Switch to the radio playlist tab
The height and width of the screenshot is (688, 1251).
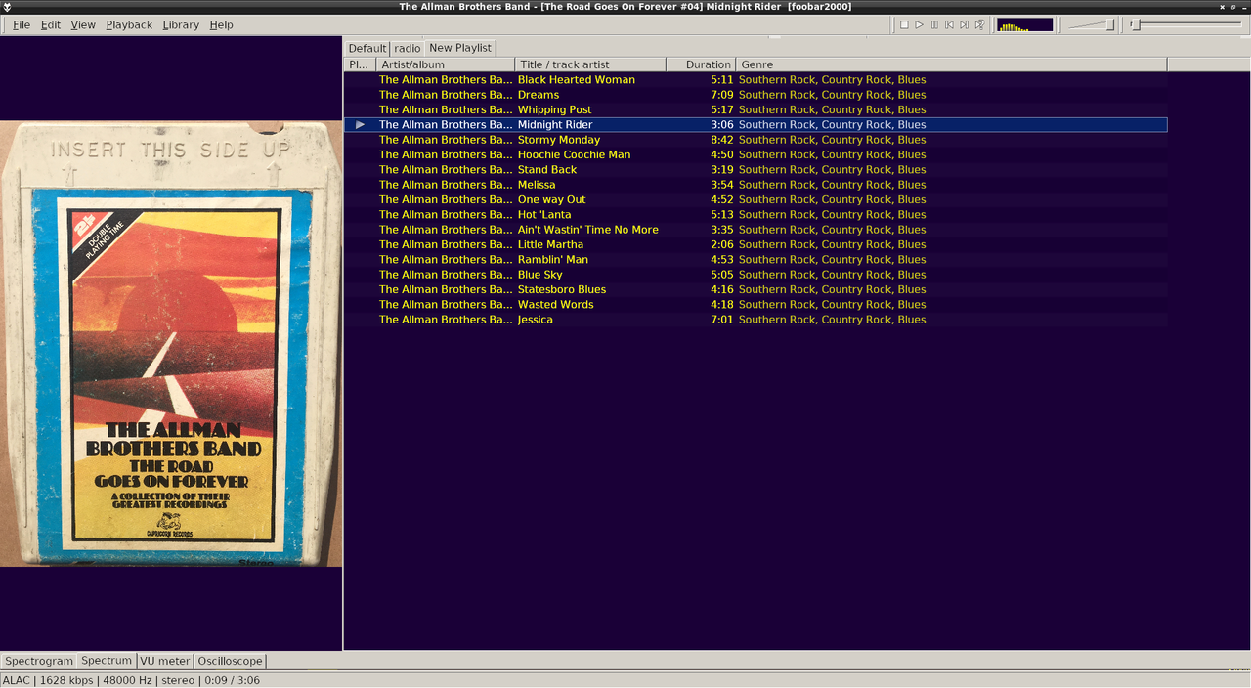(x=408, y=48)
